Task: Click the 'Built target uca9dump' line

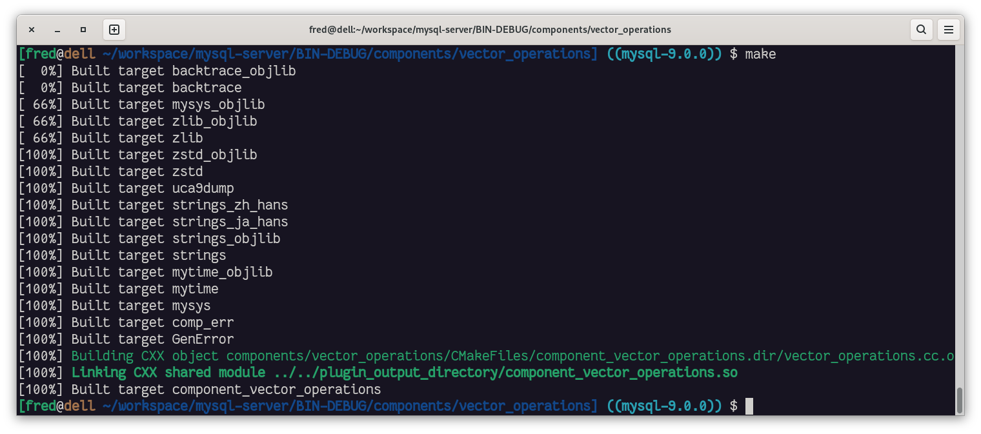Action: pyautogui.click(x=152, y=188)
